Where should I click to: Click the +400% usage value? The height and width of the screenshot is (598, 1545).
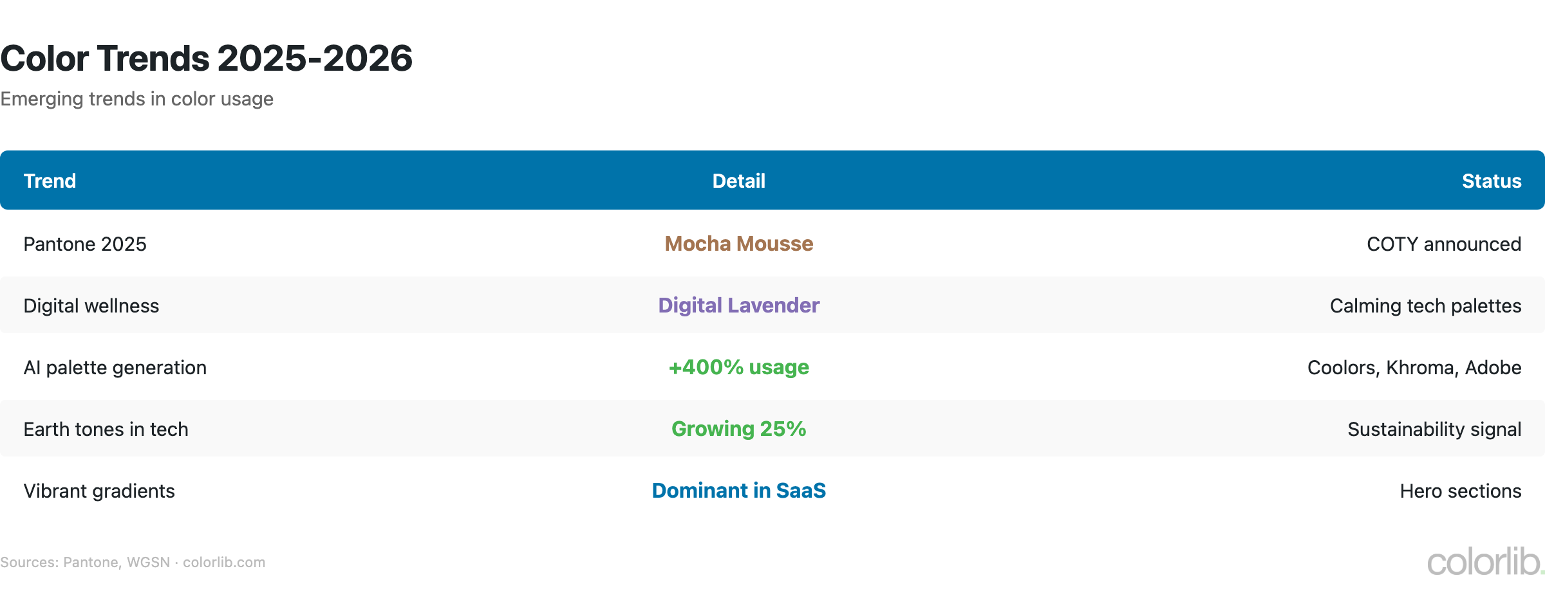coord(738,367)
